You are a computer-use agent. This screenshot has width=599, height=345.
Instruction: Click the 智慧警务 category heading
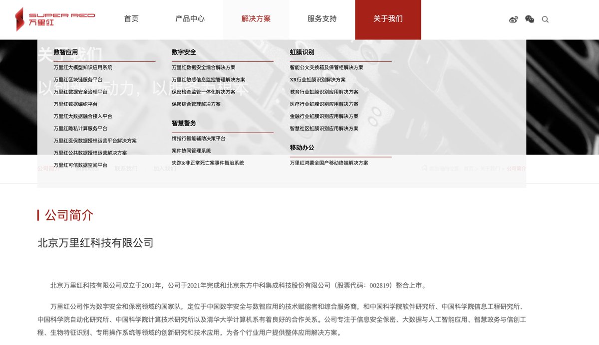click(184, 123)
